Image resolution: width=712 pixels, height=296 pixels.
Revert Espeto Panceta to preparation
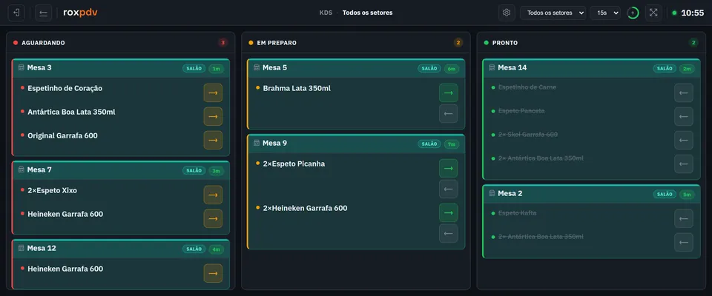pos(683,116)
